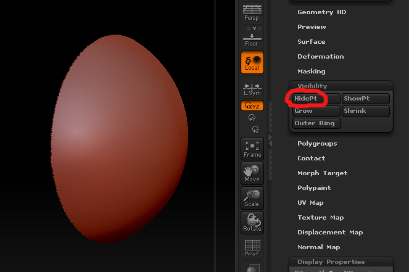Screen dimensions: 409x272
Task: Select the Move canvas icon
Action: point(252,173)
